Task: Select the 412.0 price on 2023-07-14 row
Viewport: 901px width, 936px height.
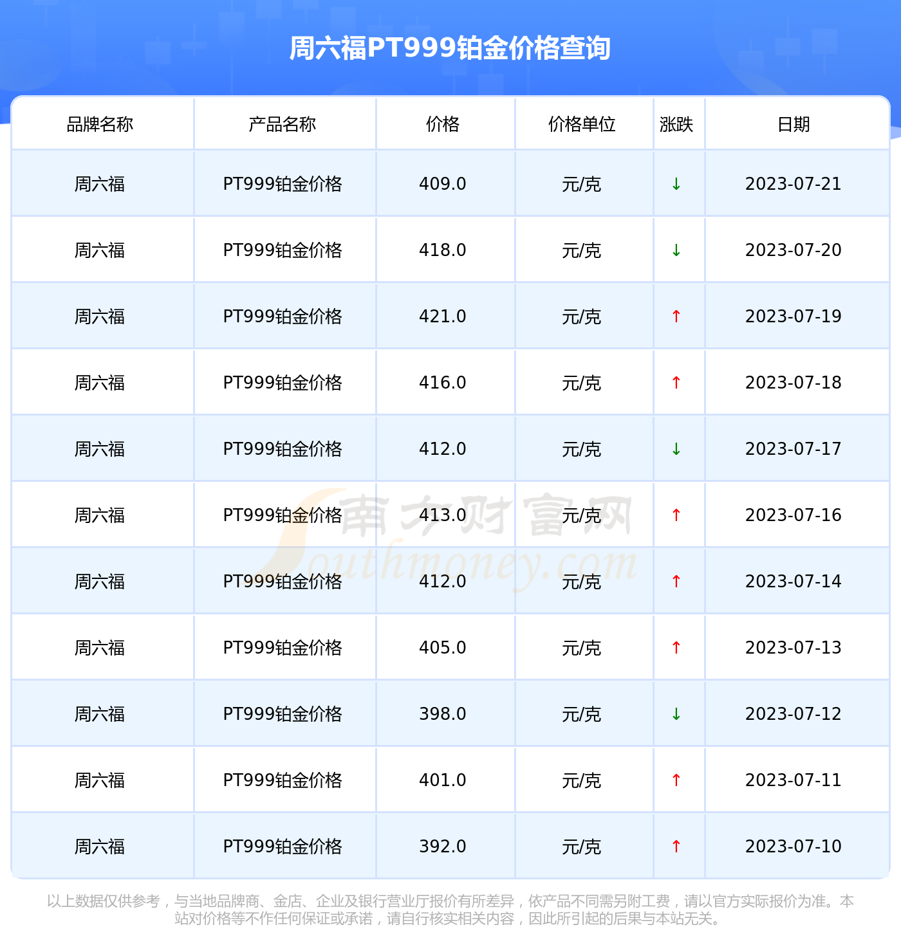Action: point(443,582)
